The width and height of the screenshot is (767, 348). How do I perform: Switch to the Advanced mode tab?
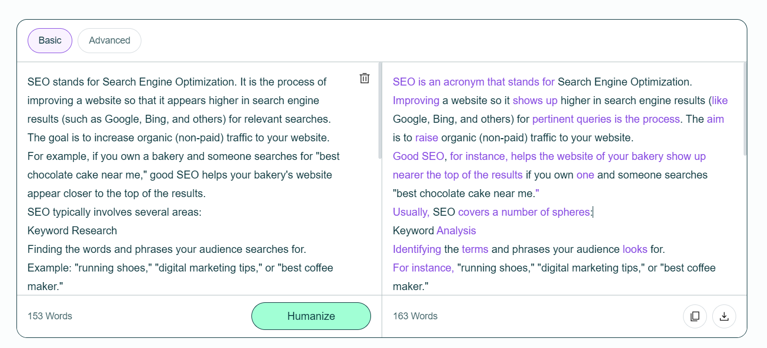pyautogui.click(x=109, y=40)
